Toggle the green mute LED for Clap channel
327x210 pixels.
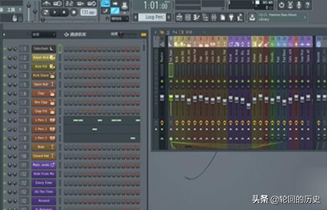pos(4,94)
